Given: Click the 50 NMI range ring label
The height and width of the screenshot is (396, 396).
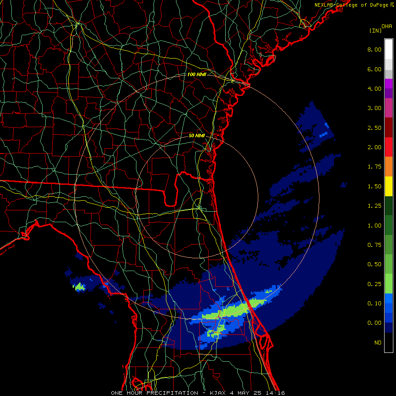Looking at the screenshot, I should (197, 136).
